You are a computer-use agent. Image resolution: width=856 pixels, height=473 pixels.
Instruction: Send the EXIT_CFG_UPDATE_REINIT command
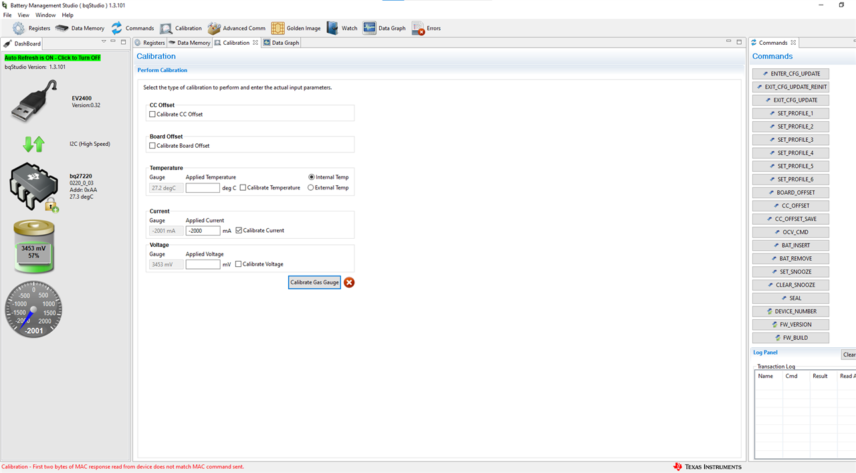[x=790, y=87]
